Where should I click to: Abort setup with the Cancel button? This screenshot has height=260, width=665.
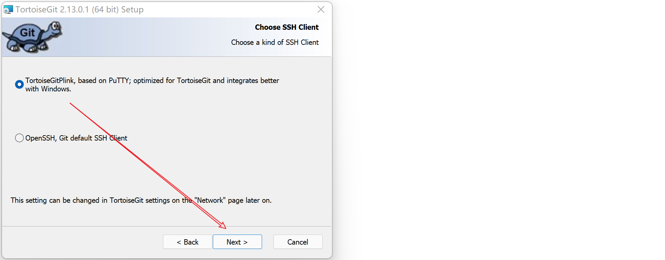298,242
